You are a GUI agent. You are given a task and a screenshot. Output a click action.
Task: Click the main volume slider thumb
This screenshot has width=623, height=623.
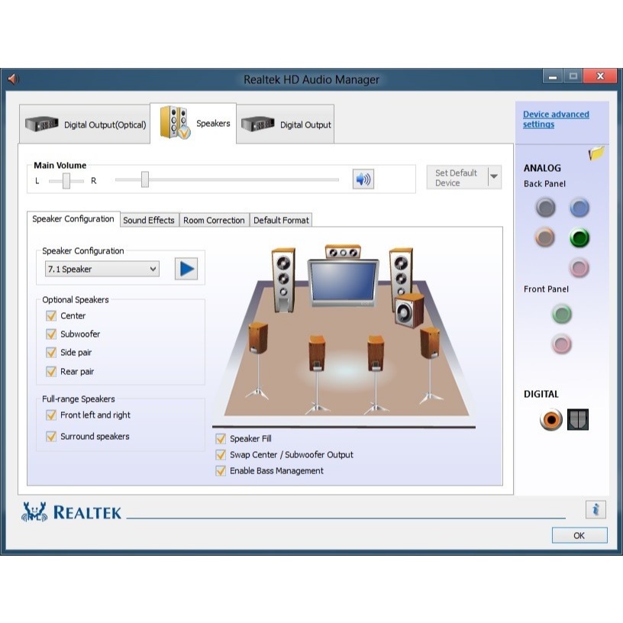coord(145,179)
